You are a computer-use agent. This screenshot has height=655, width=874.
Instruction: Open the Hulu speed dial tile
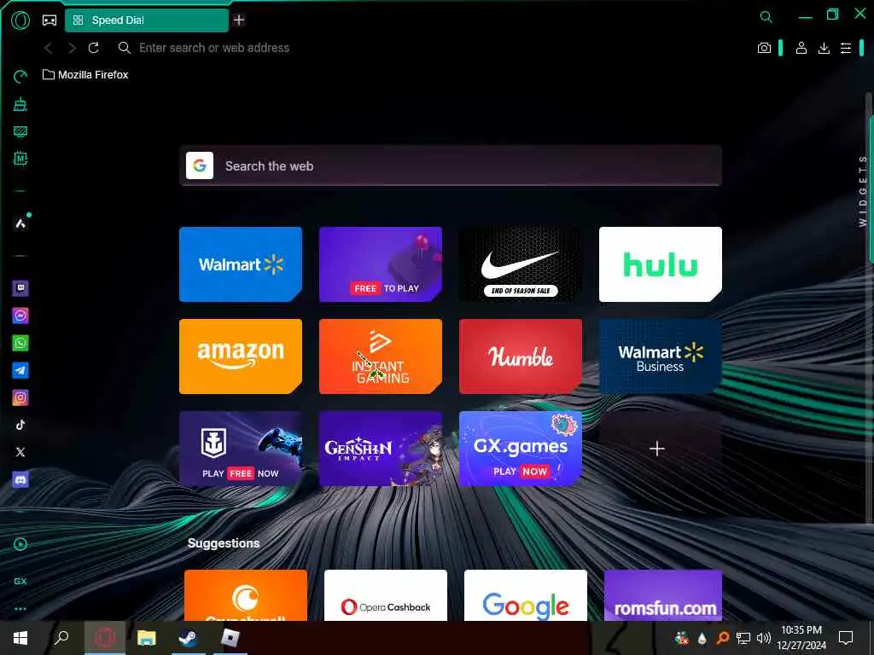click(x=661, y=264)
